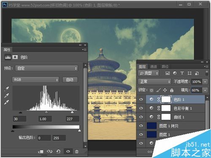Open the RGB channel dropdown

tap(35, 80)
